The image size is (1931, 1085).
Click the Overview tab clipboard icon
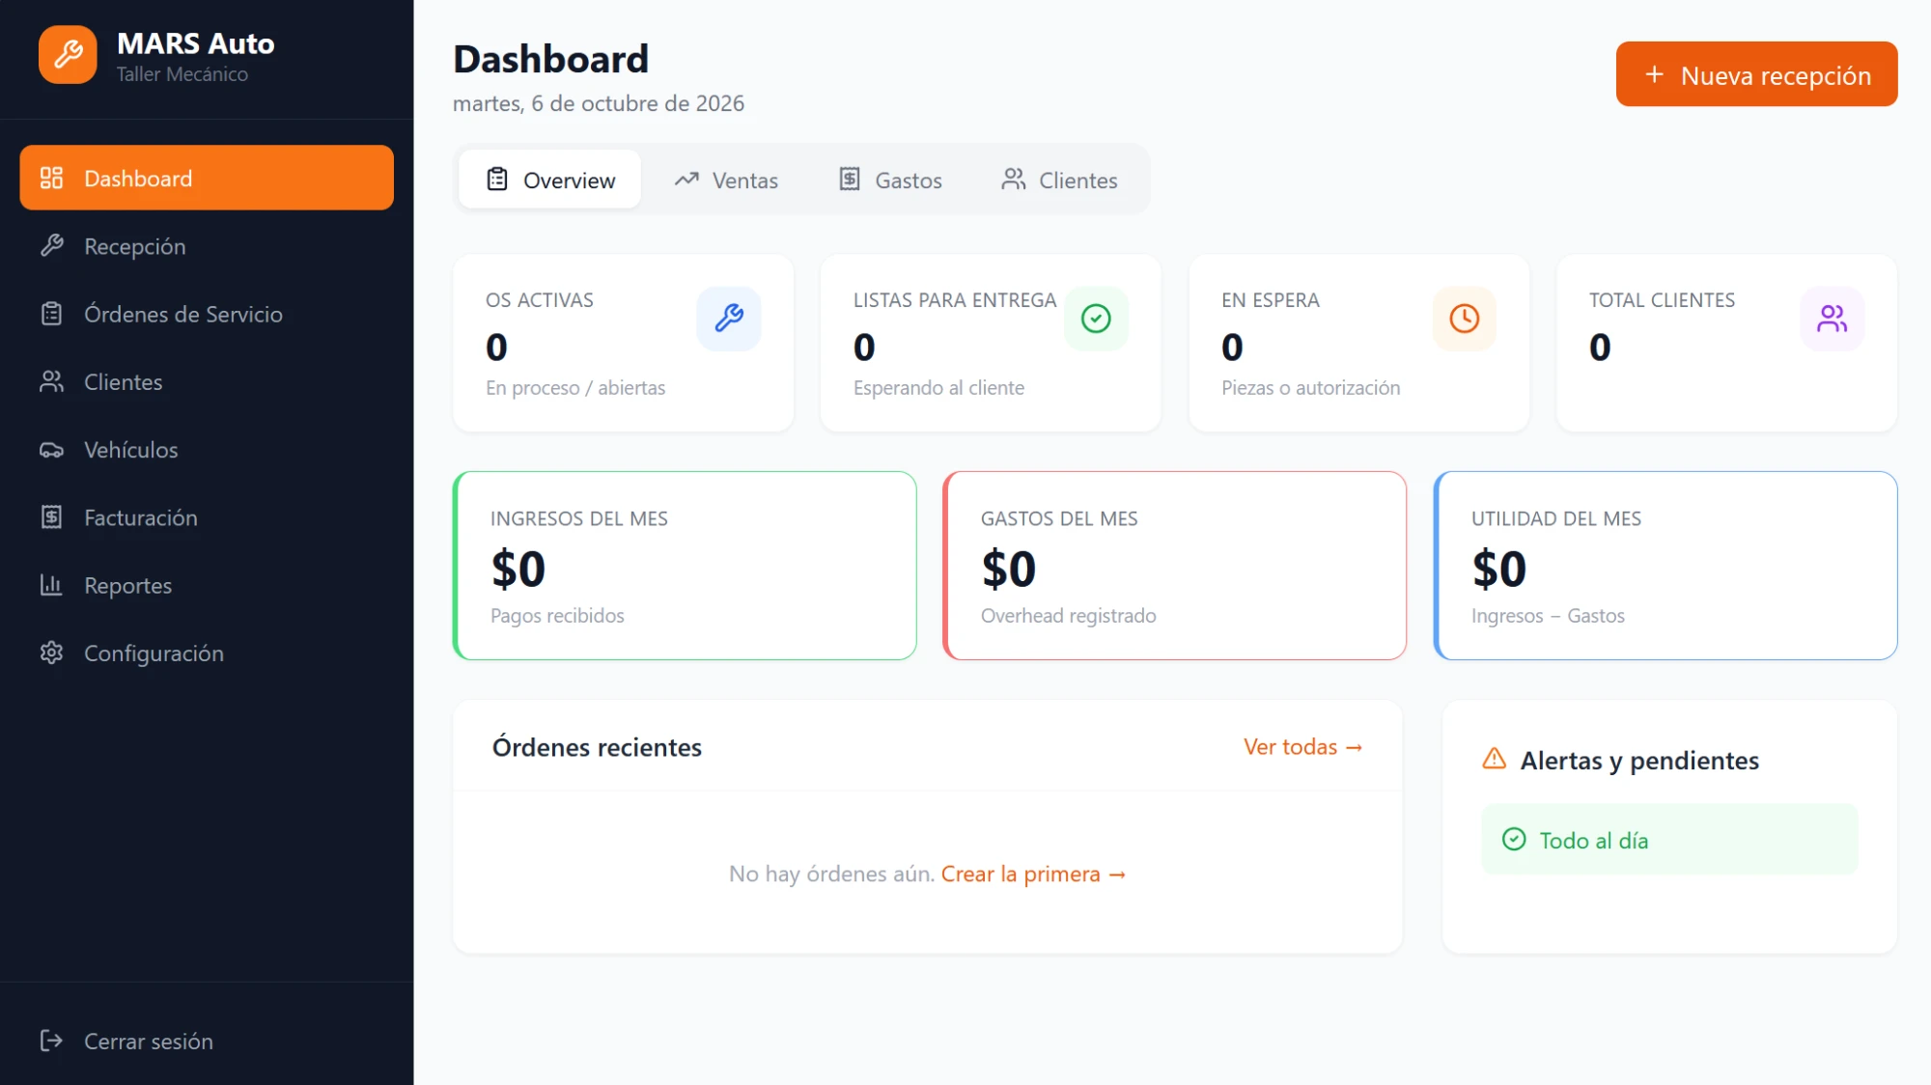(497, 180)
